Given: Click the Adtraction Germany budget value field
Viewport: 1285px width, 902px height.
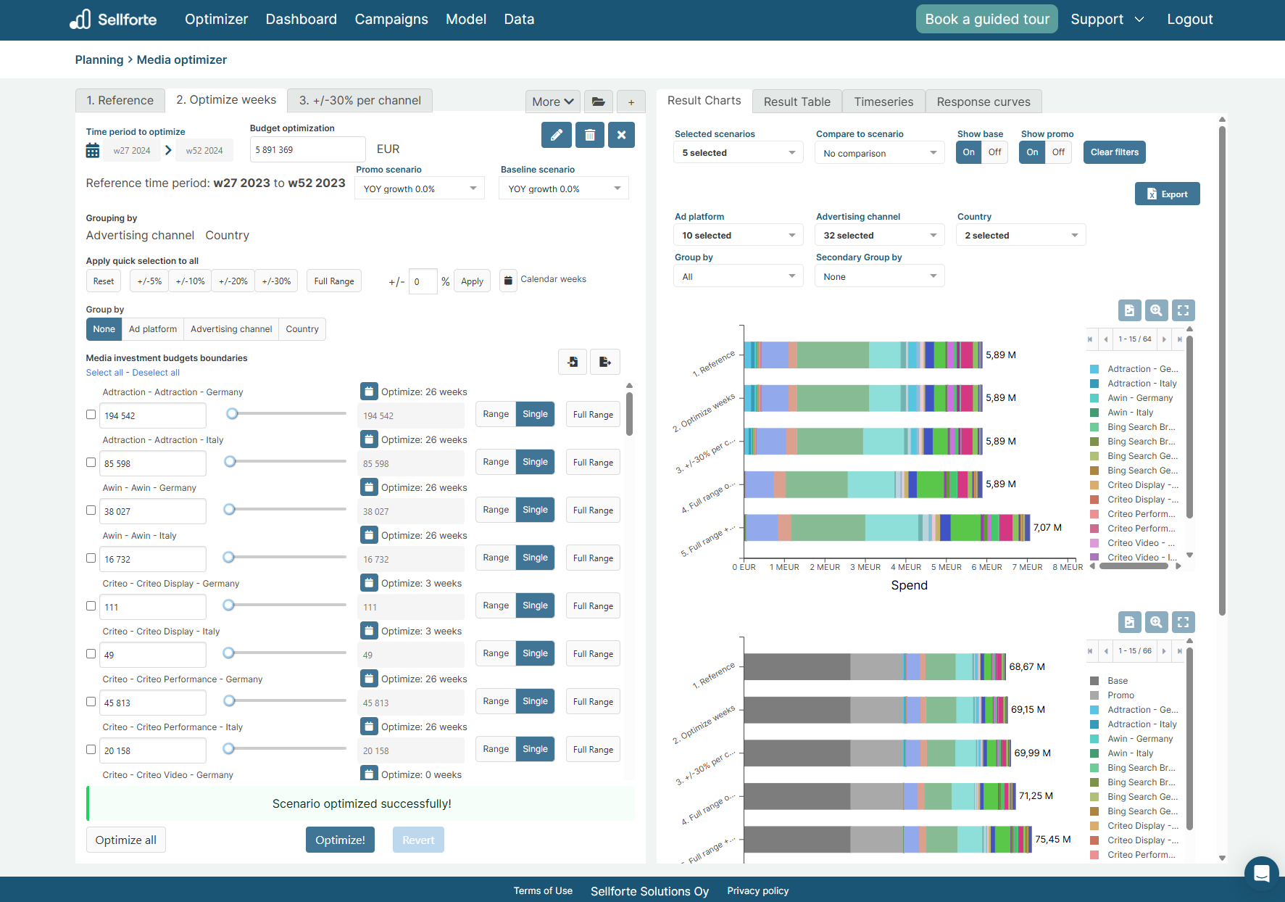Looking at the screenshot, I should [153, 415].
